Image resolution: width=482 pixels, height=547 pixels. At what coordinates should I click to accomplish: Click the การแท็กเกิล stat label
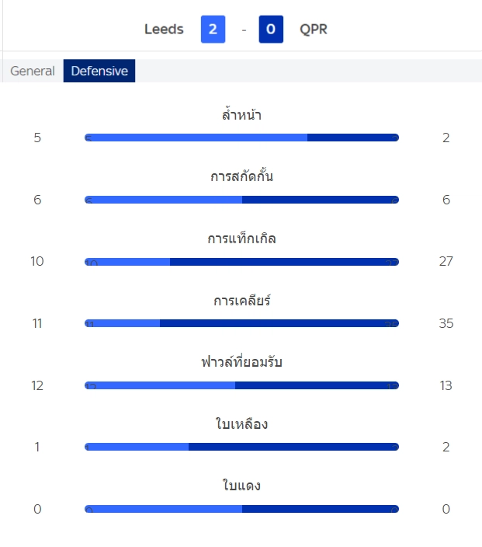(x=241, y=239)
